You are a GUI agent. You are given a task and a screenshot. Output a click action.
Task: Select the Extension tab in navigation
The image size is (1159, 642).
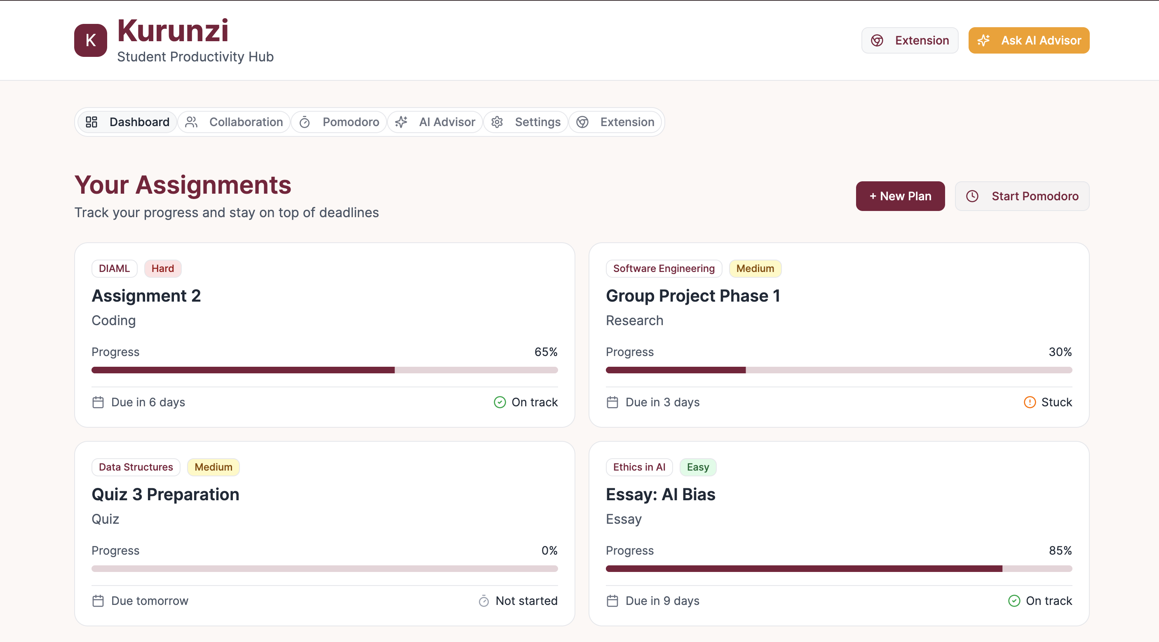tap(615, 122)
